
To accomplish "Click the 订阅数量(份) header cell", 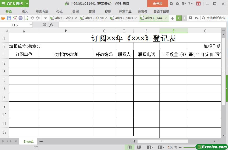I will click(x=174, y=54).
